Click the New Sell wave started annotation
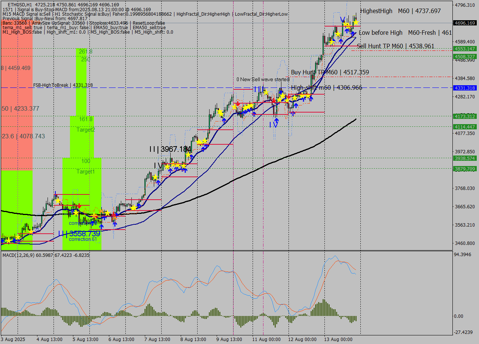The height and width of the screenshot is (344, 479). (x=263, y=79)
